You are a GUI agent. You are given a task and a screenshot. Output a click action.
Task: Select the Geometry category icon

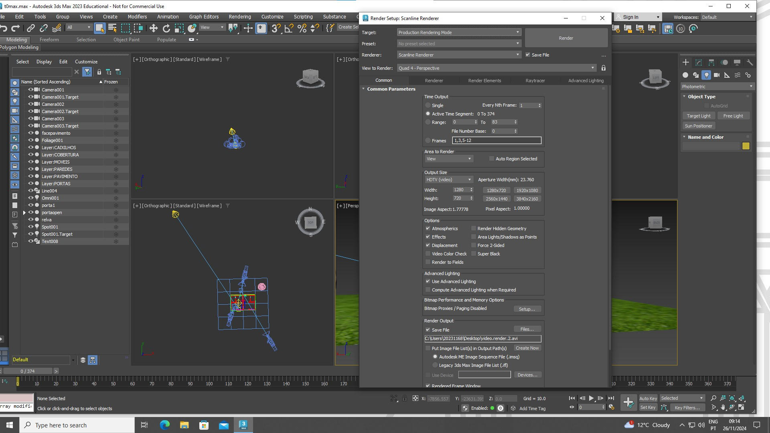point(685,75)
